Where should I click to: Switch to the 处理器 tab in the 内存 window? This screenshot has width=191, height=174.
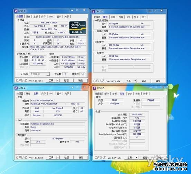point(98,94)
